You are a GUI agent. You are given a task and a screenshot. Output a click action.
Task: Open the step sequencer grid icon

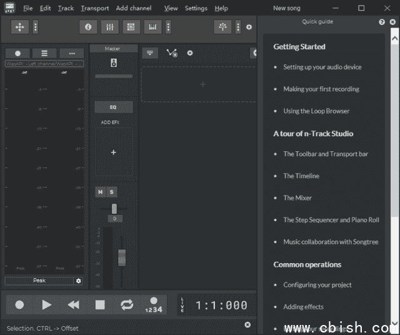coord(131,27)
